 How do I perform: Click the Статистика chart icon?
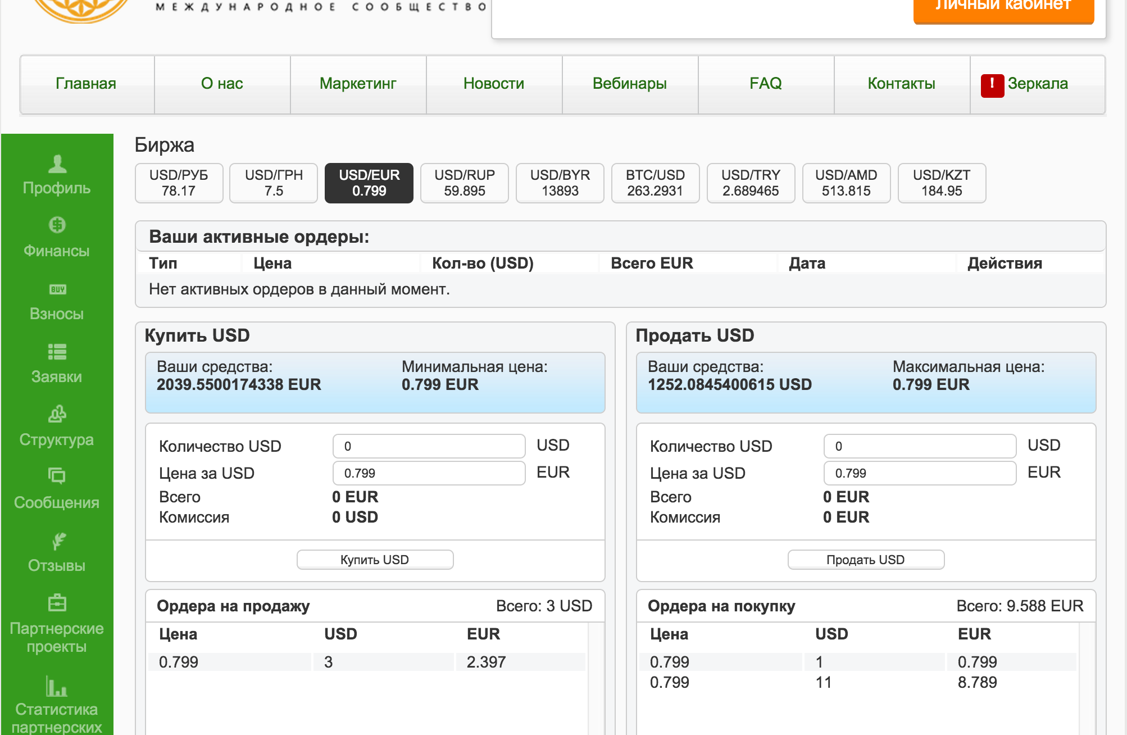tap(56, 686)
